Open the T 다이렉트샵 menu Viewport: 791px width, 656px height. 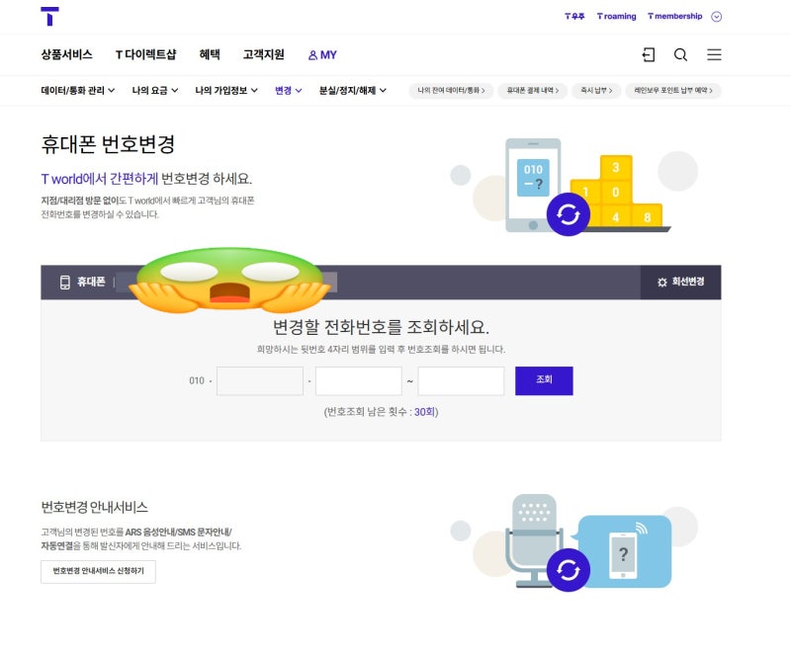pos(145,54)
